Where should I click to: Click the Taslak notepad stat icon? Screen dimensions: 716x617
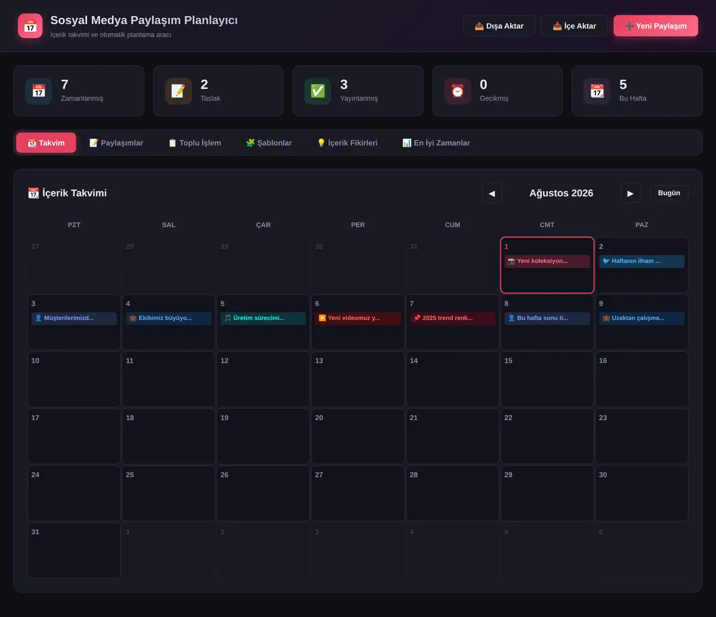tap(178, 91)
